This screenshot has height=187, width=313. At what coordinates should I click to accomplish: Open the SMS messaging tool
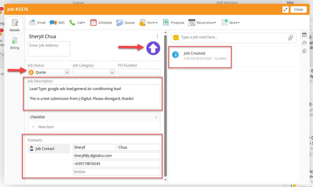[53, 23]
